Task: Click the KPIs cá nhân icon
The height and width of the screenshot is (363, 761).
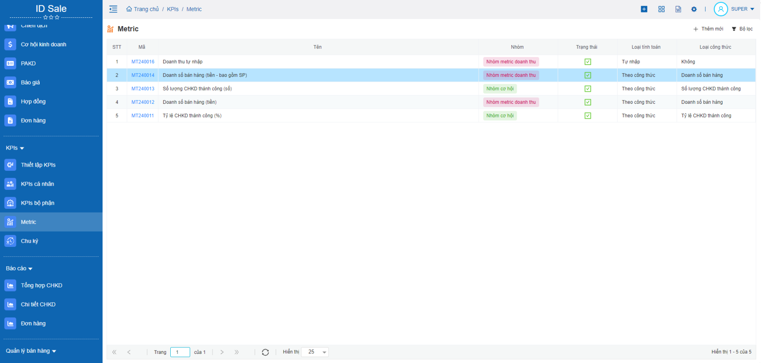Action: (x=10, y=184)
